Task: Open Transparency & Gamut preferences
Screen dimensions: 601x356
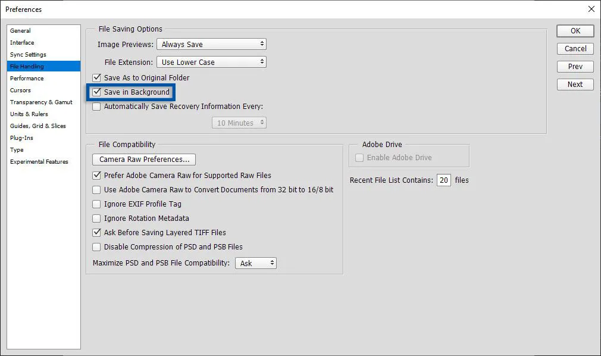Action: [41, 102]
